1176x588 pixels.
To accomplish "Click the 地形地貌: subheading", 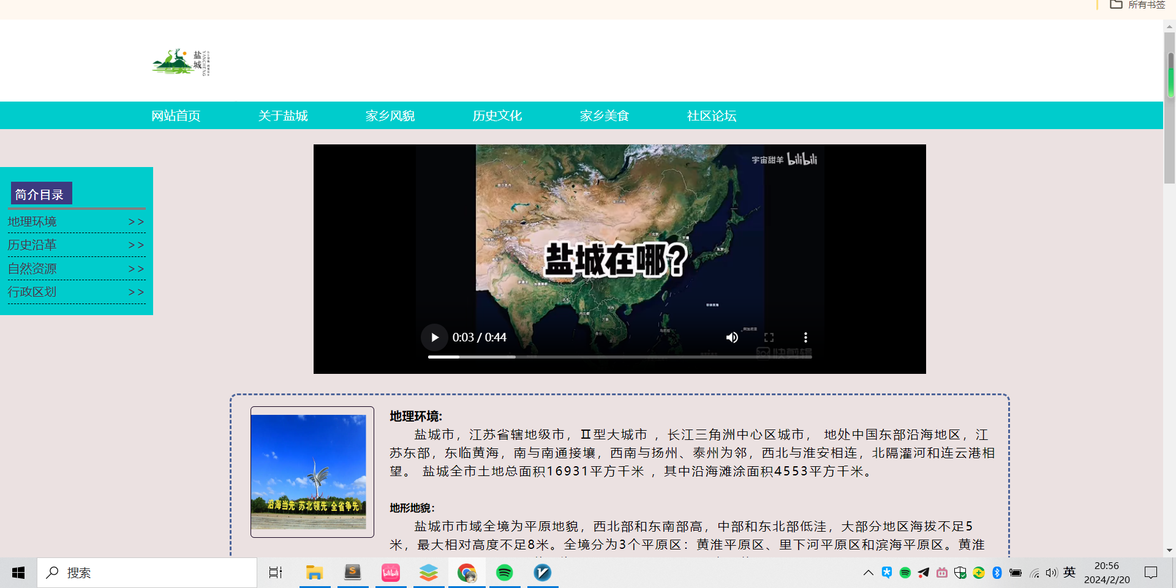I will 412,508.
